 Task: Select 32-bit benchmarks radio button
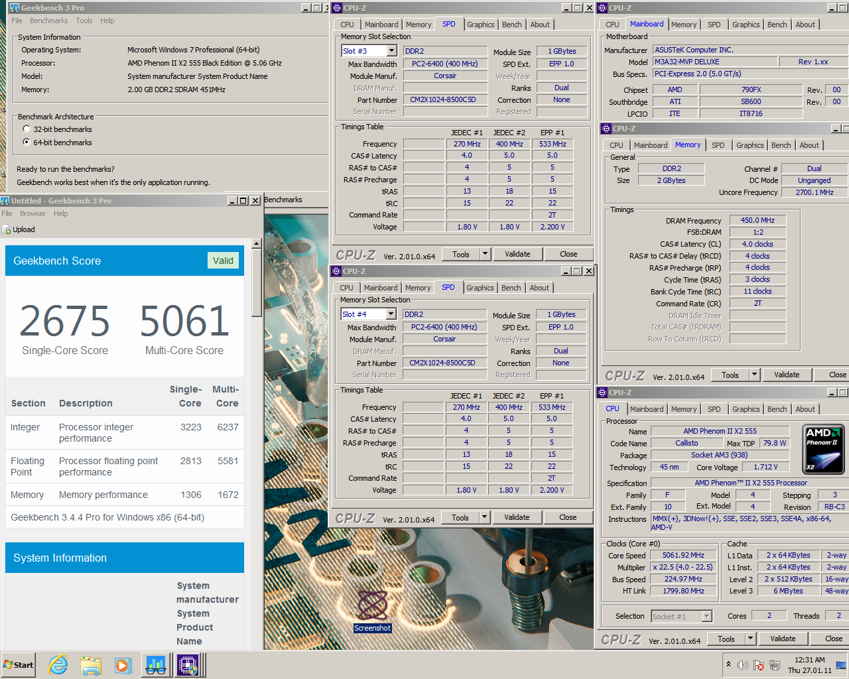(x=27, y=129)
